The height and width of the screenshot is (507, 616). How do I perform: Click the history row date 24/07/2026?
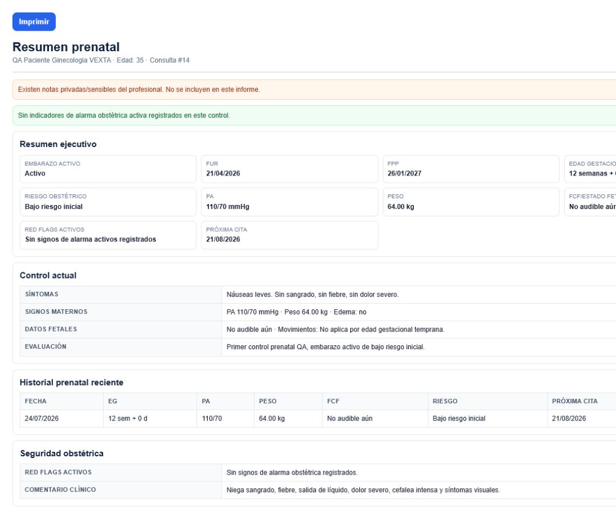[42, 419]
